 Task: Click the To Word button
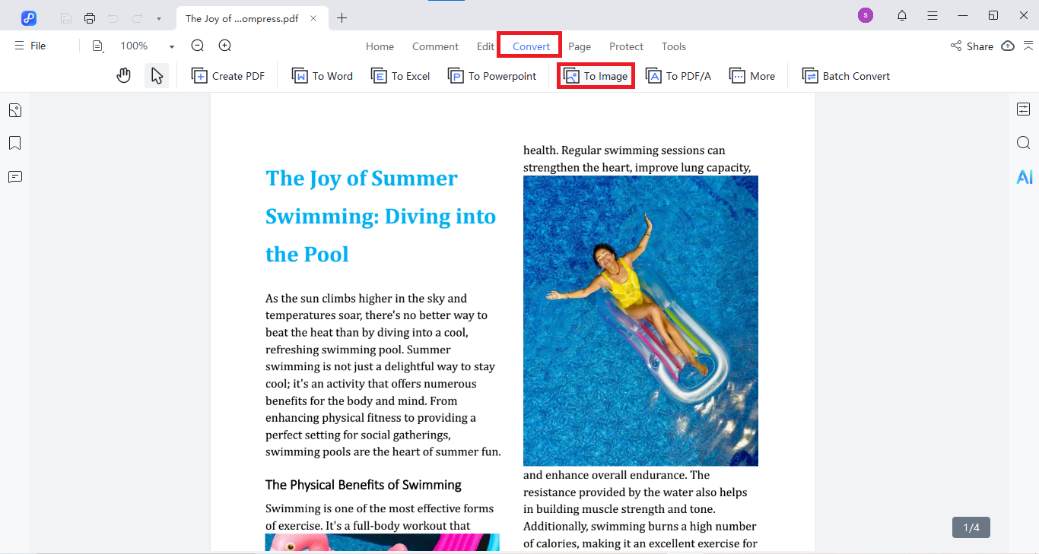323,76
